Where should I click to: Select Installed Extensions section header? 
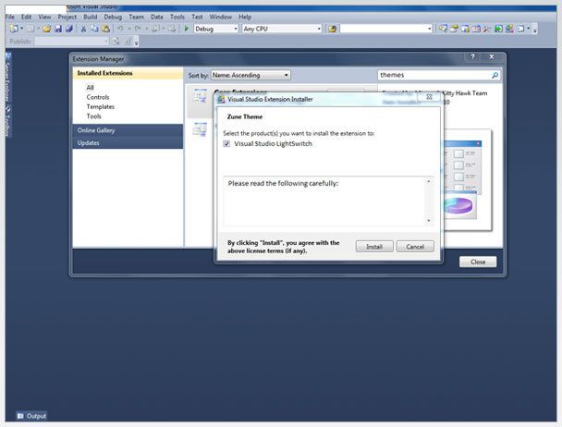click(128, 73)
